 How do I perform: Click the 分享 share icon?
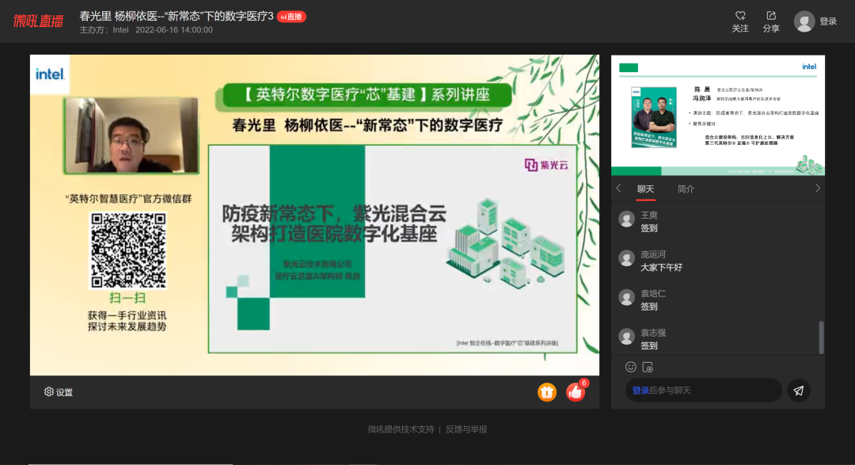point(771,16)
